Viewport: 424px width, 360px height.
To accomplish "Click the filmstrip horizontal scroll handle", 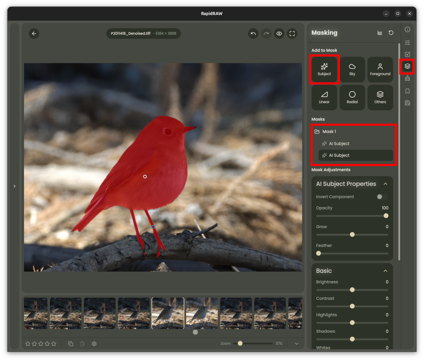I will 195,332.
